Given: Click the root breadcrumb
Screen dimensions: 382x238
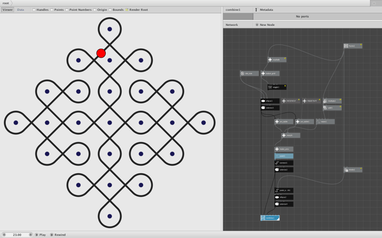Looking at the screenshot, I should click(6, 3).
